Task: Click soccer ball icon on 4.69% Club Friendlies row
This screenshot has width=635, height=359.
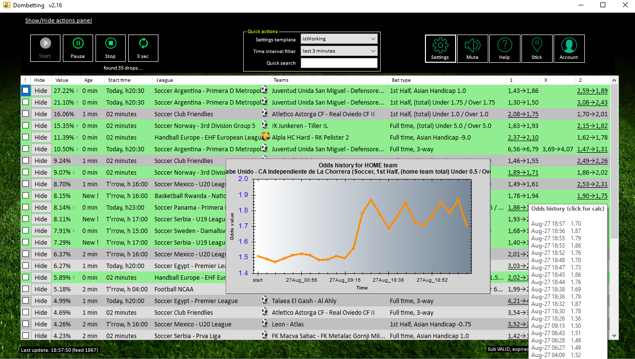Action: (265, 312)
